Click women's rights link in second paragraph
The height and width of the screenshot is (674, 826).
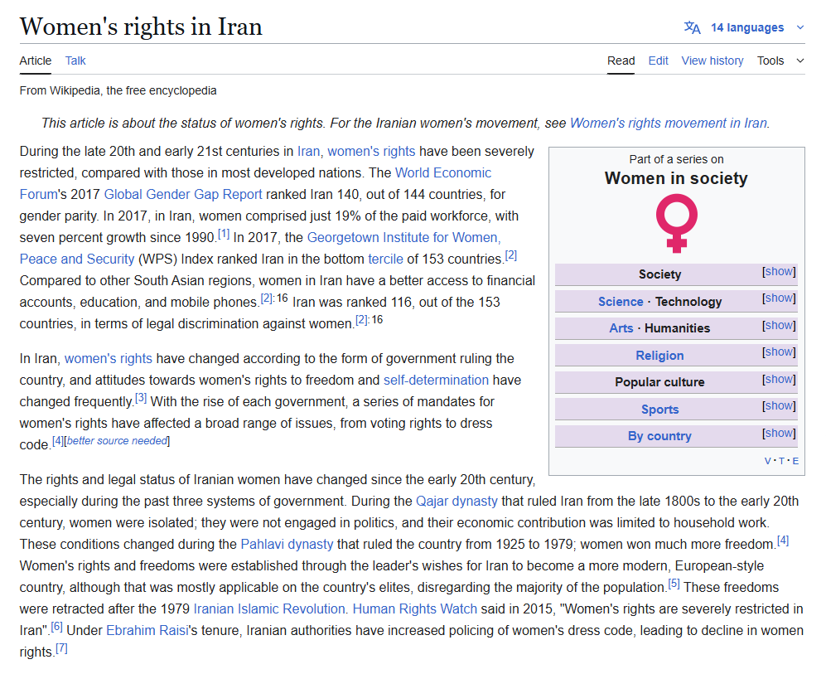click(x=108, y=358)
